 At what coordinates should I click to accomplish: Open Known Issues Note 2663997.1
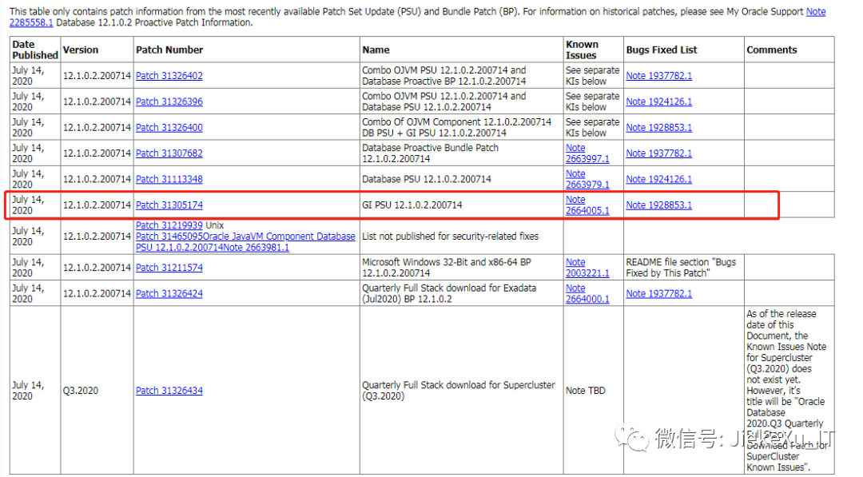point(587,153)
